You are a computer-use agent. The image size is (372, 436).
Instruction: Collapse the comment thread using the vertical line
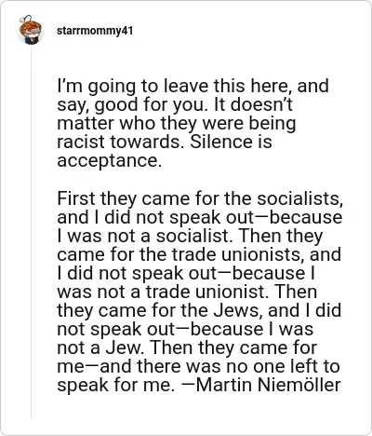click(32, 233)
